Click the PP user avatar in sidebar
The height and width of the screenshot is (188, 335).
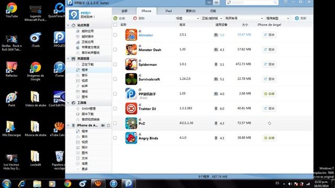coord(74,15)
